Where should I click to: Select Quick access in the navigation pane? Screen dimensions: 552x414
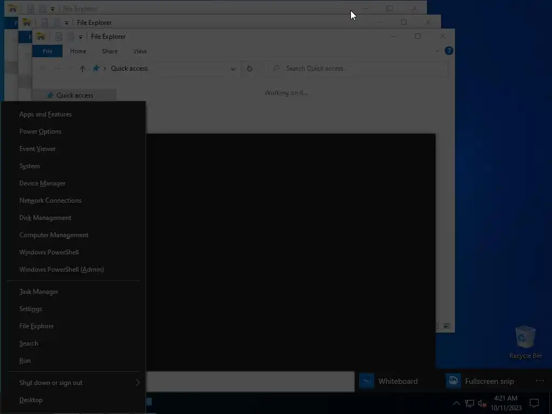click(74, 95)
